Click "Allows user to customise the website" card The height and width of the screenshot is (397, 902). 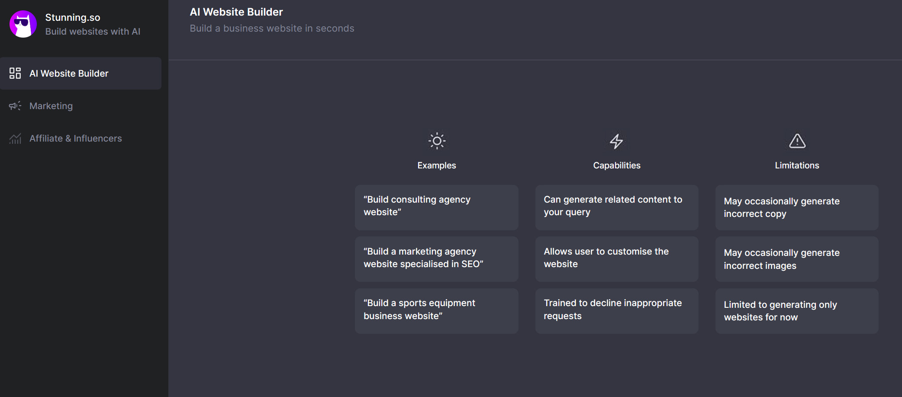point(616,258)
